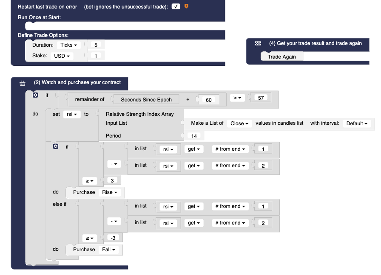Open the Stake USD currency dropdown
This screenshot has height=275, width=381.
click(x=62, y=56)
